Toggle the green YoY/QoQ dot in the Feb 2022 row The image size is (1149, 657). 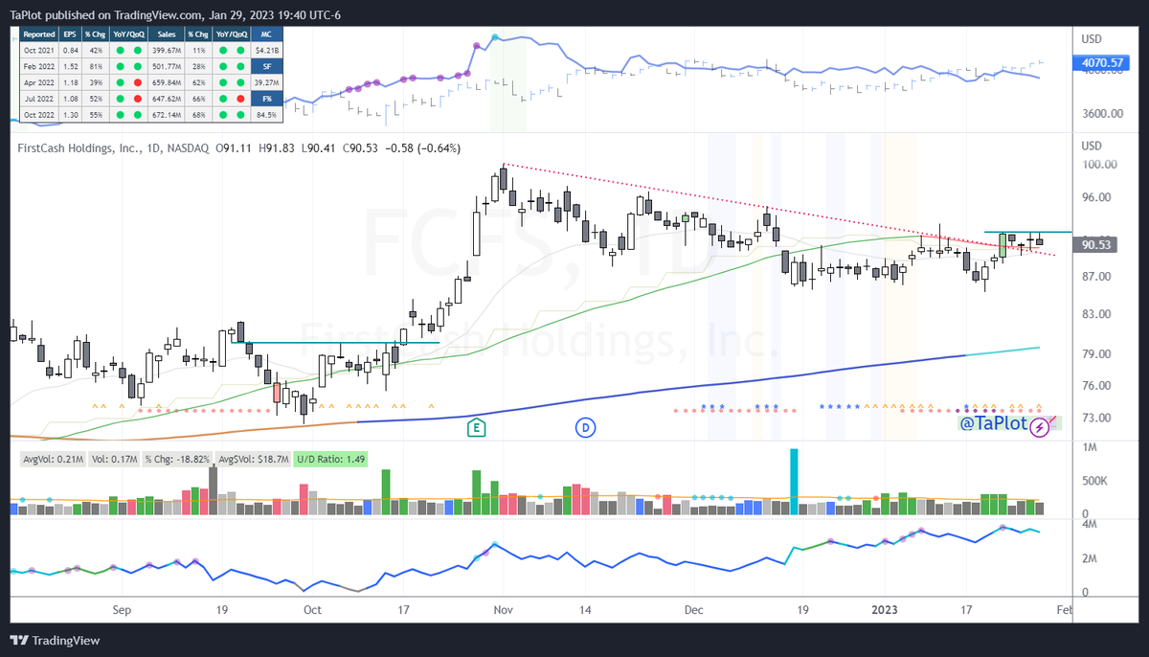pos(122,66)
